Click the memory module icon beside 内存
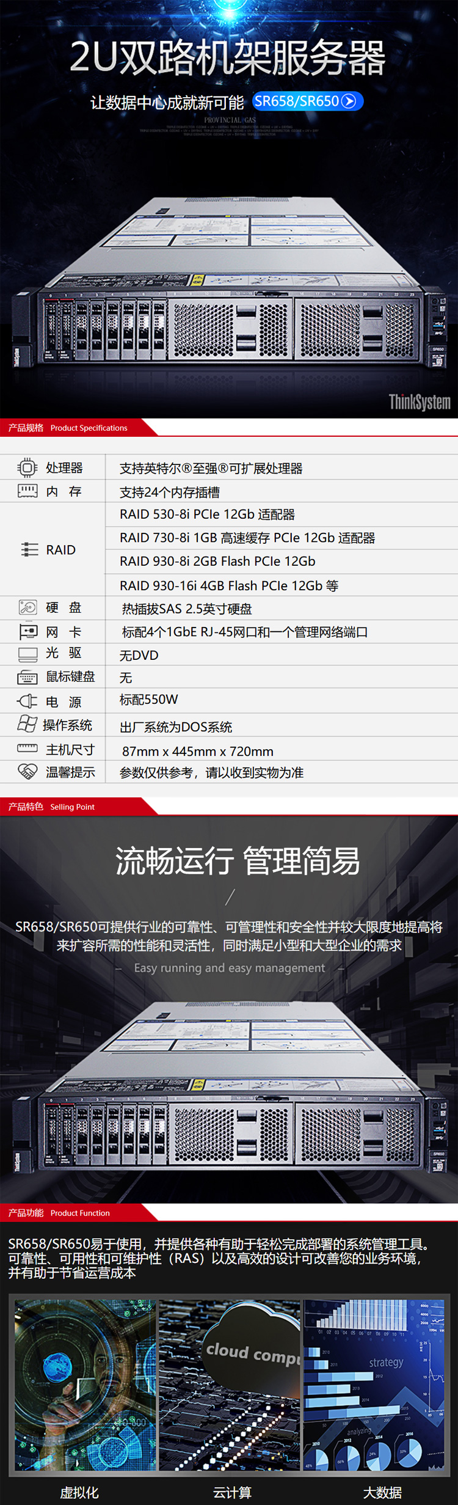458x1505 pixels. coord(27,491)
